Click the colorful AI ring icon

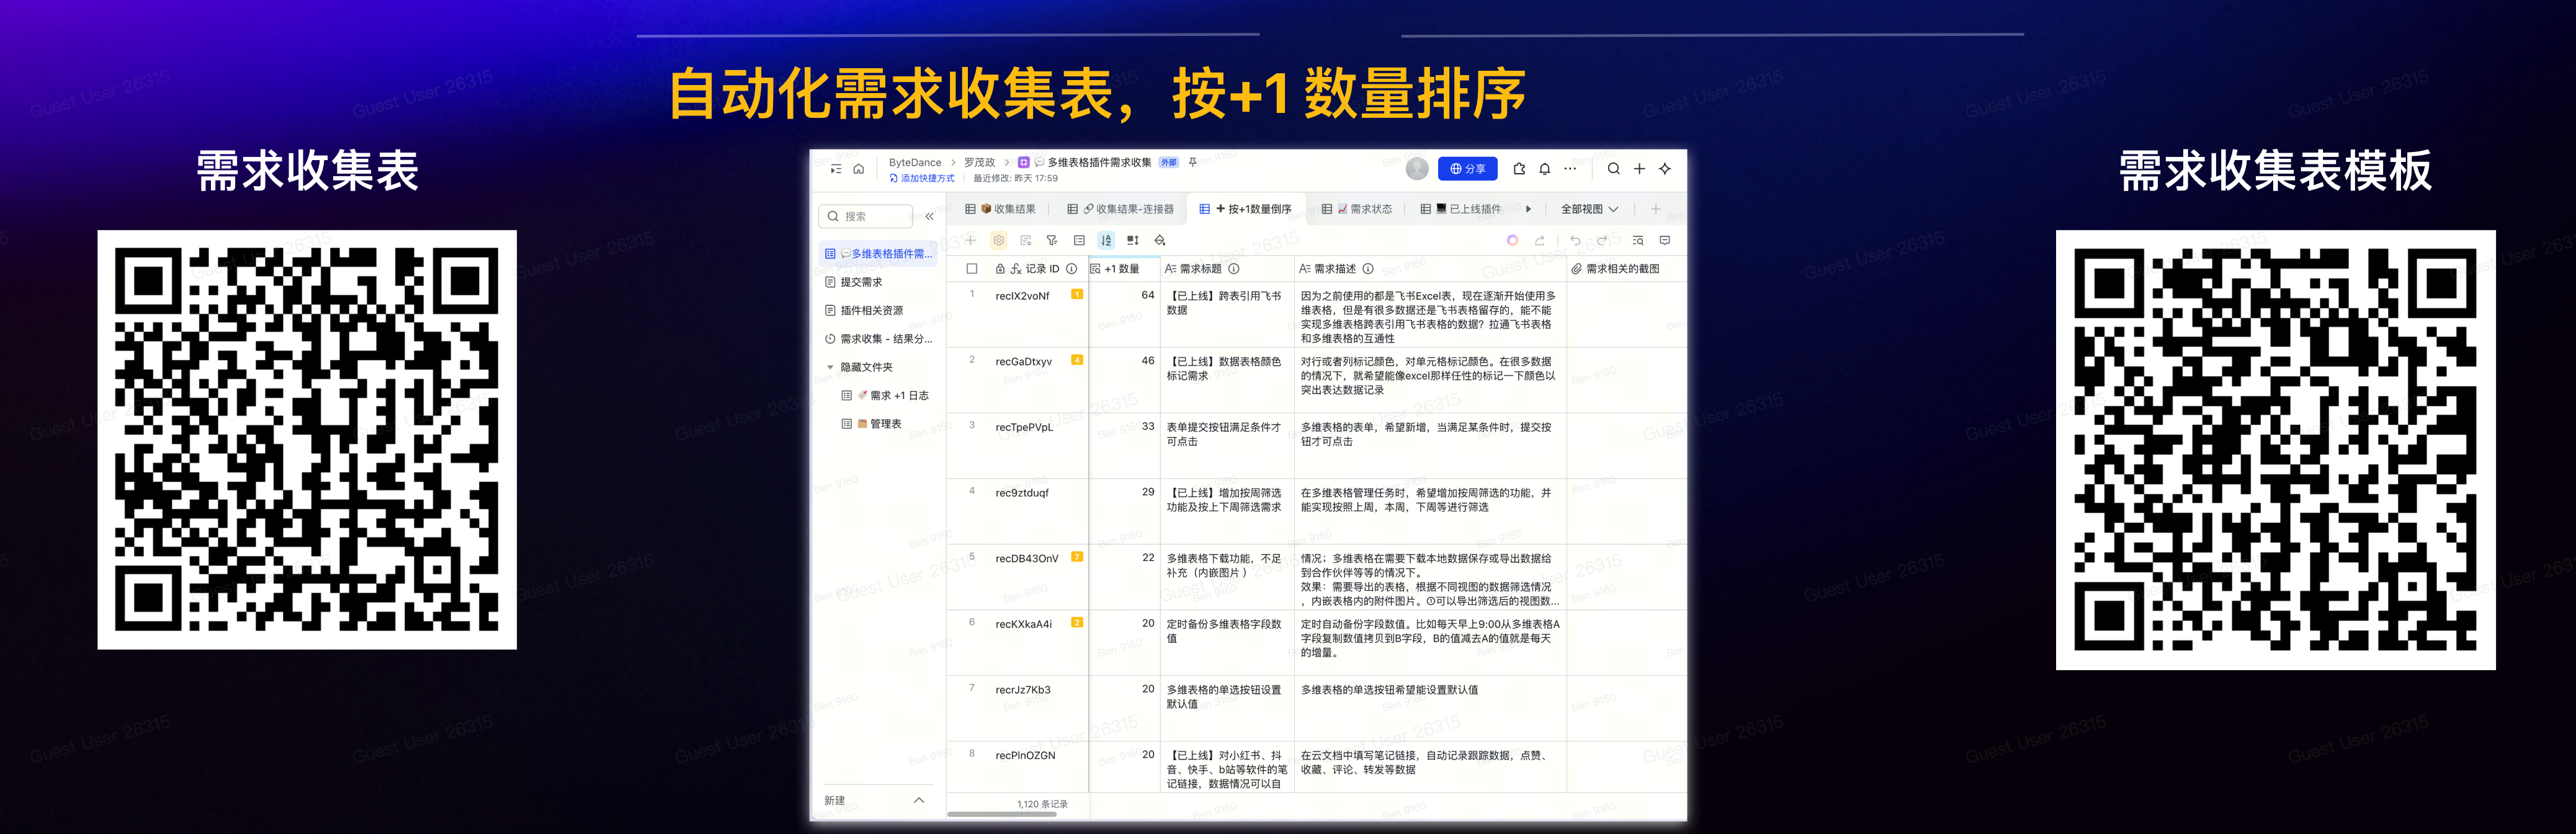point(1512,240)
